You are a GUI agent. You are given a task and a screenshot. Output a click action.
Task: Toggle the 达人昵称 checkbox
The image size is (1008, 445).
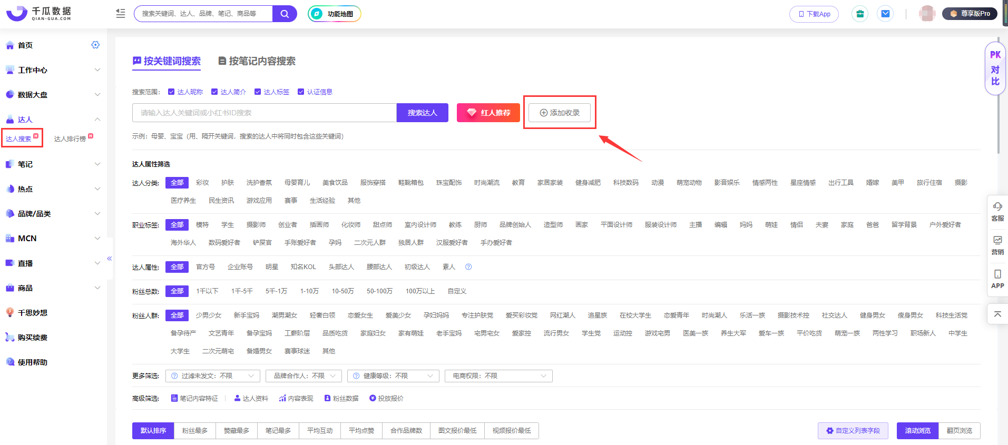pos(171,92)
